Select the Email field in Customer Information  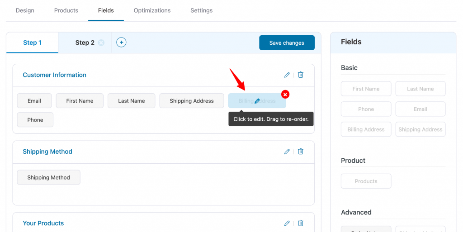[34, 101]
